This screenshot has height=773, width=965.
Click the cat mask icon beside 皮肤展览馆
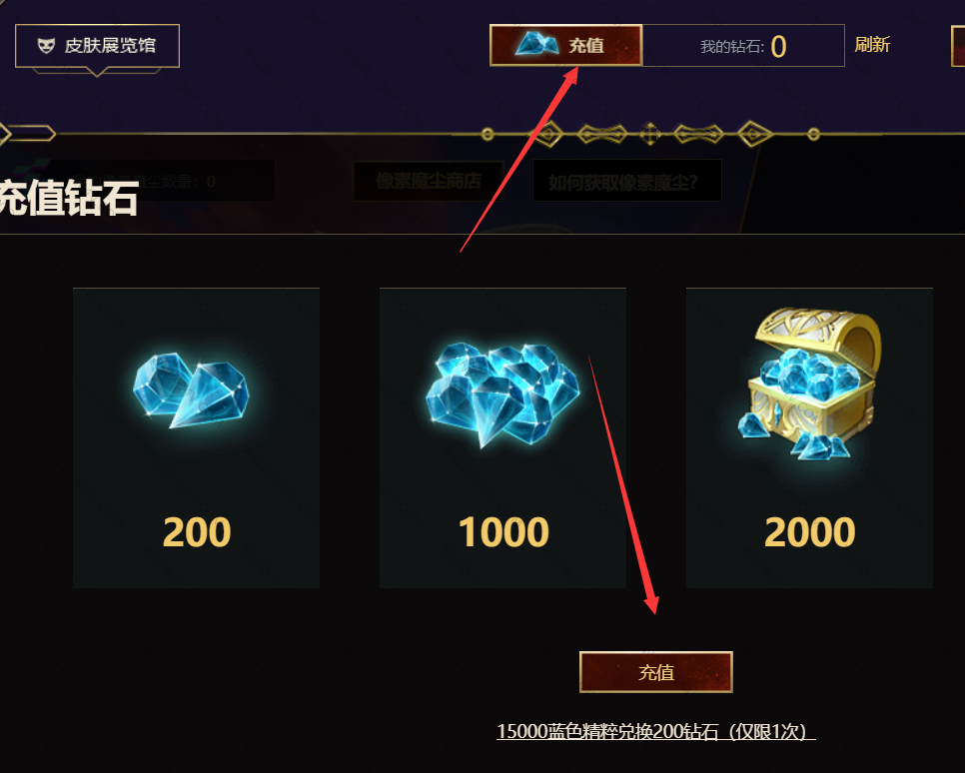coord(46,46)
